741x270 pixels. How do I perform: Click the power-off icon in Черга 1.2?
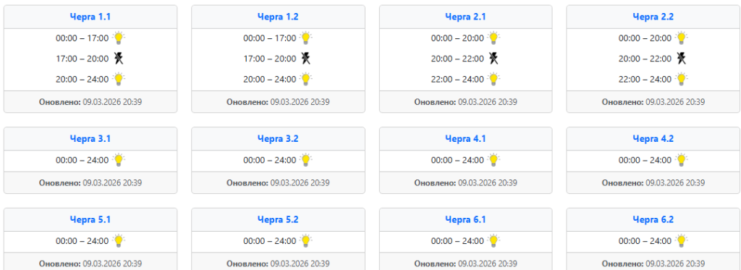click(x=306, y=59)
